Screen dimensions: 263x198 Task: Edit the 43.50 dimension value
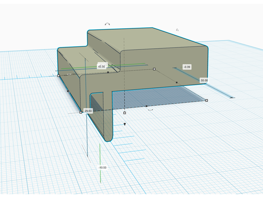[101, 66]
